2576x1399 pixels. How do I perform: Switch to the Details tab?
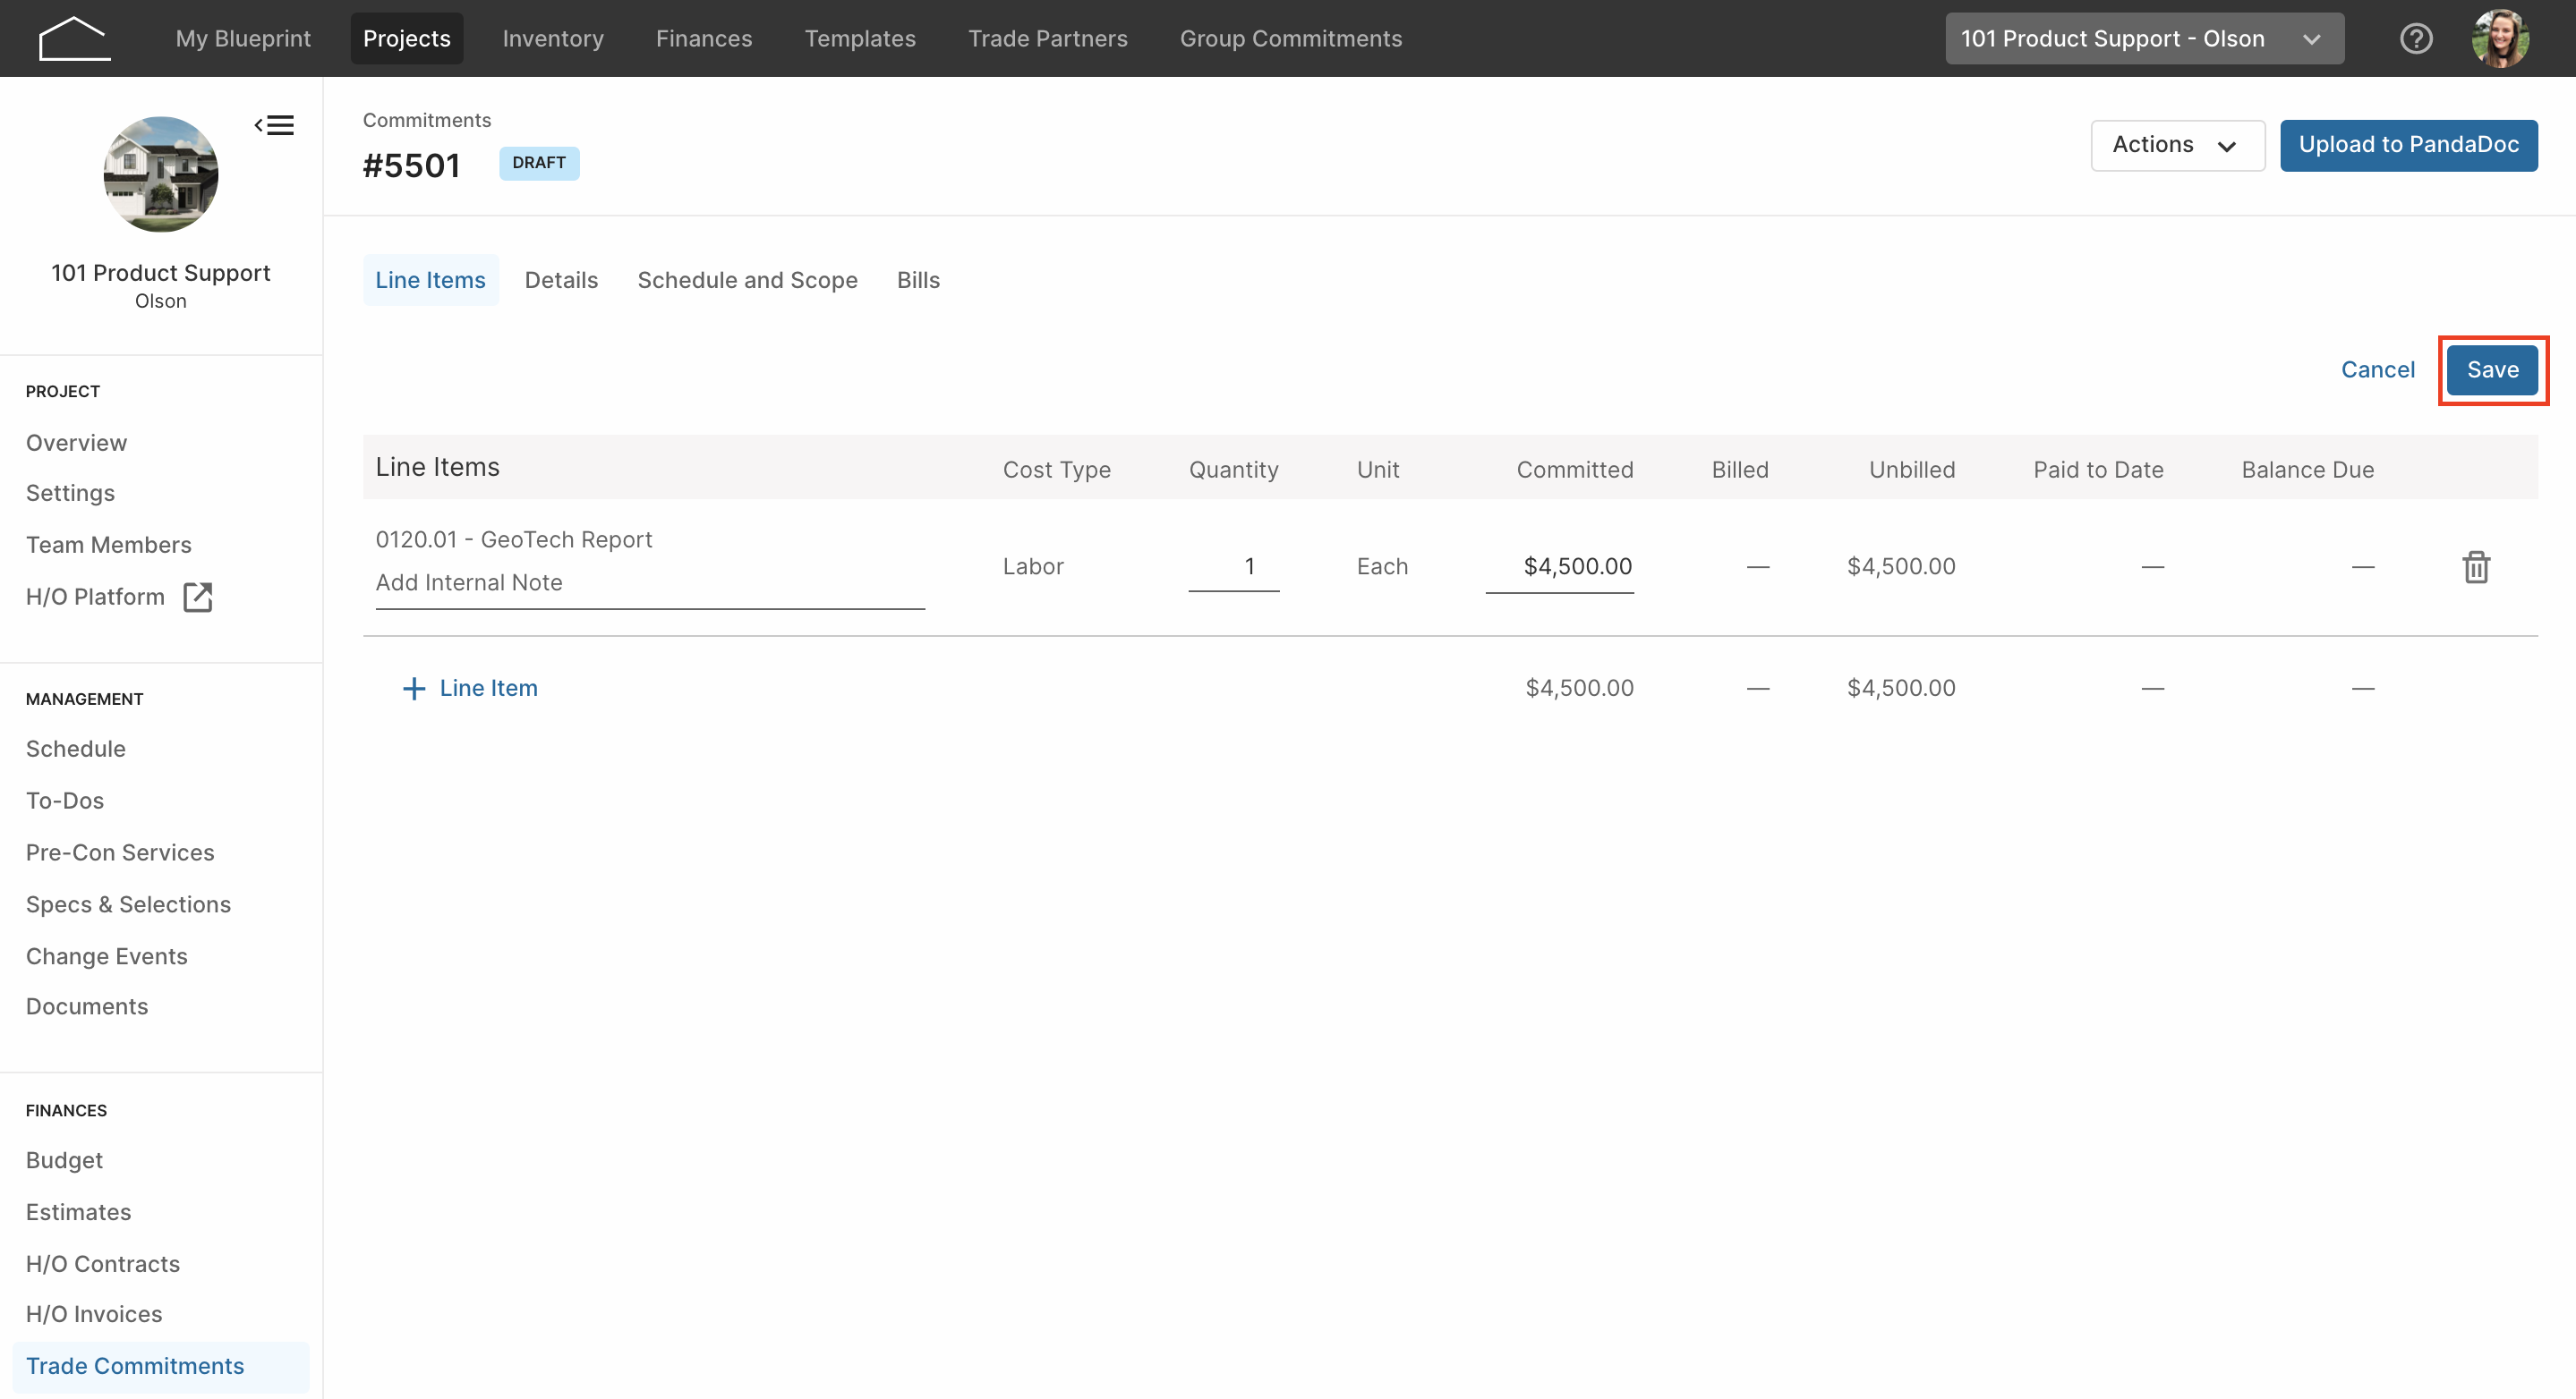click(561, 280)
